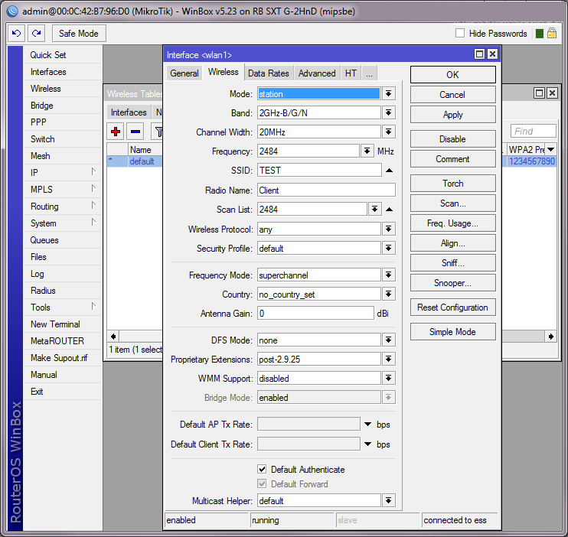Viewport: 568px width, 537px height.
Task: Open the Wireless menu in the sidebar
Action: [x=62, y=89]
